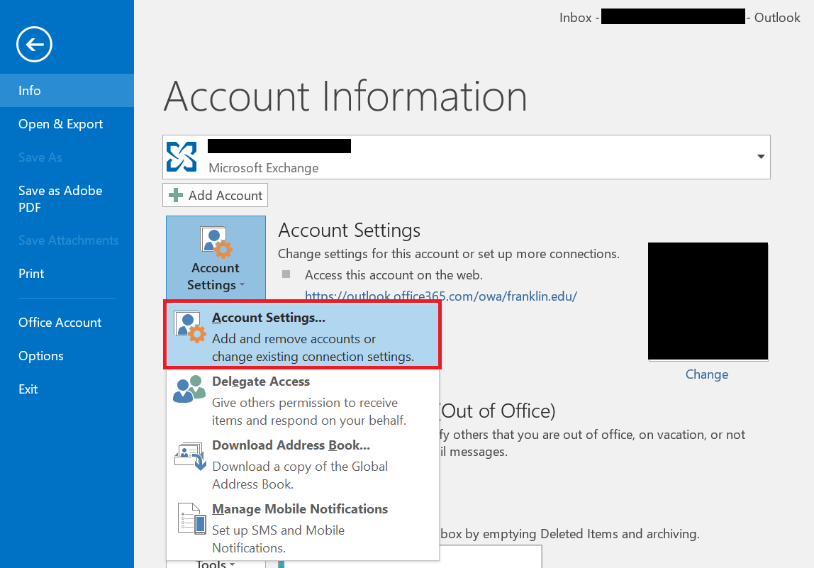Open the Tools dropdown button
This screenshot has width=814, height=568.
point(216,564)
